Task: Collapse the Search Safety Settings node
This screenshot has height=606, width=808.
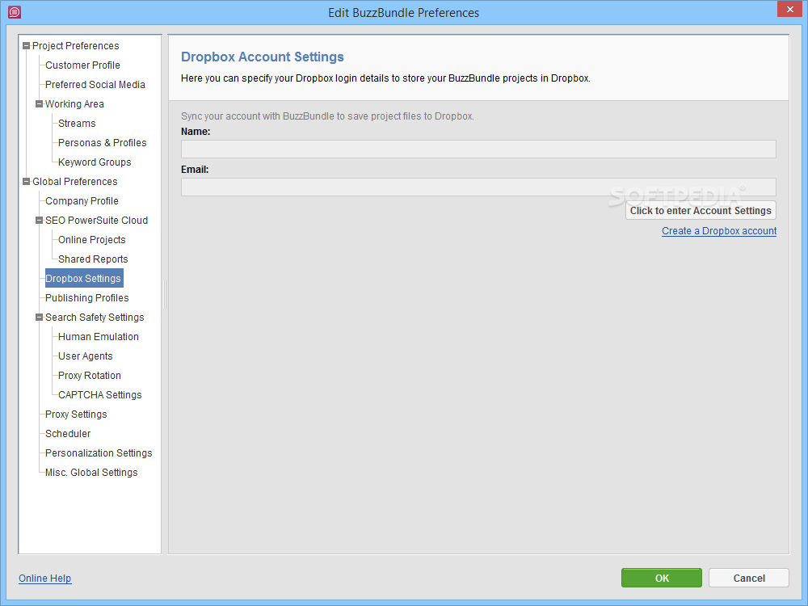Action: click(39, 317)
